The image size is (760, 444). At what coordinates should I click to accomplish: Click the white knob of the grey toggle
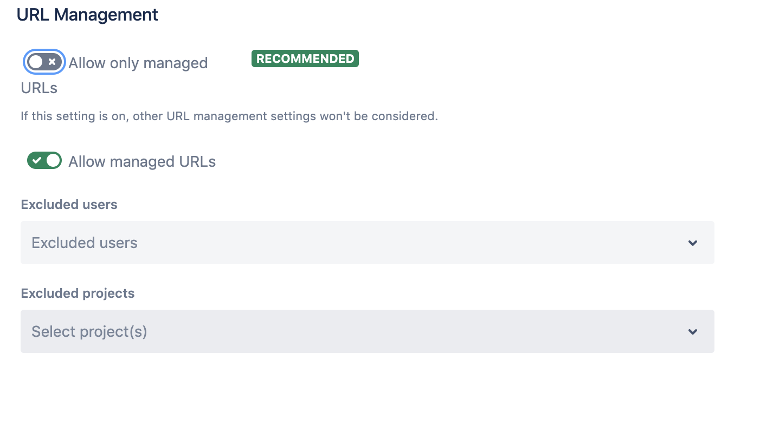(36, 62)
